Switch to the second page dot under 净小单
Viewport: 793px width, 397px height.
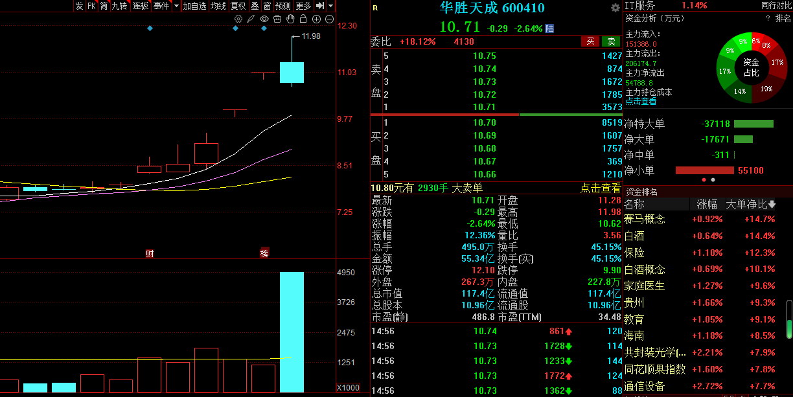coord(713,179)
